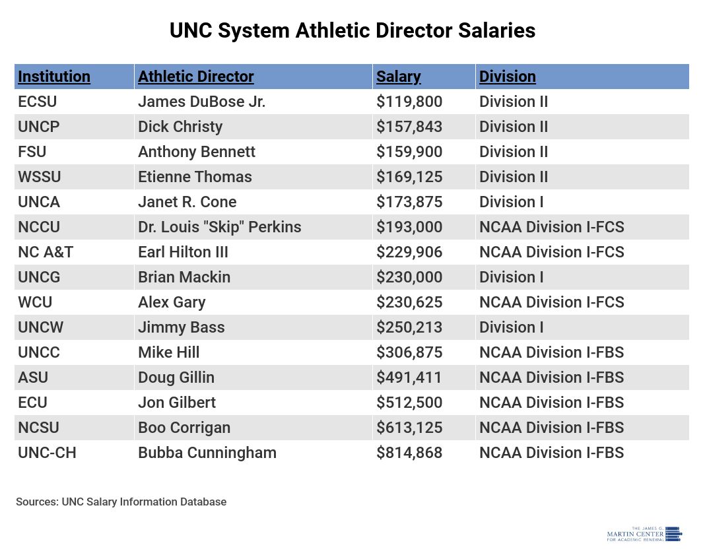This screenshot has width=705, height=555.
Task: Click the Institution column header
Action: (54, 77)
